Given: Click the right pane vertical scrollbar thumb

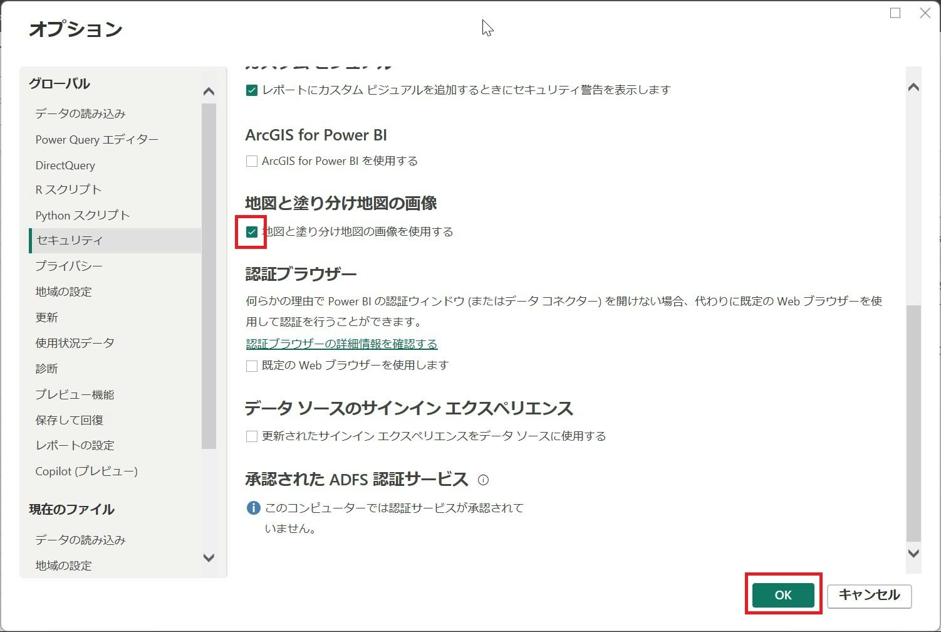Looking at the screenshot, I should (913, 423).
